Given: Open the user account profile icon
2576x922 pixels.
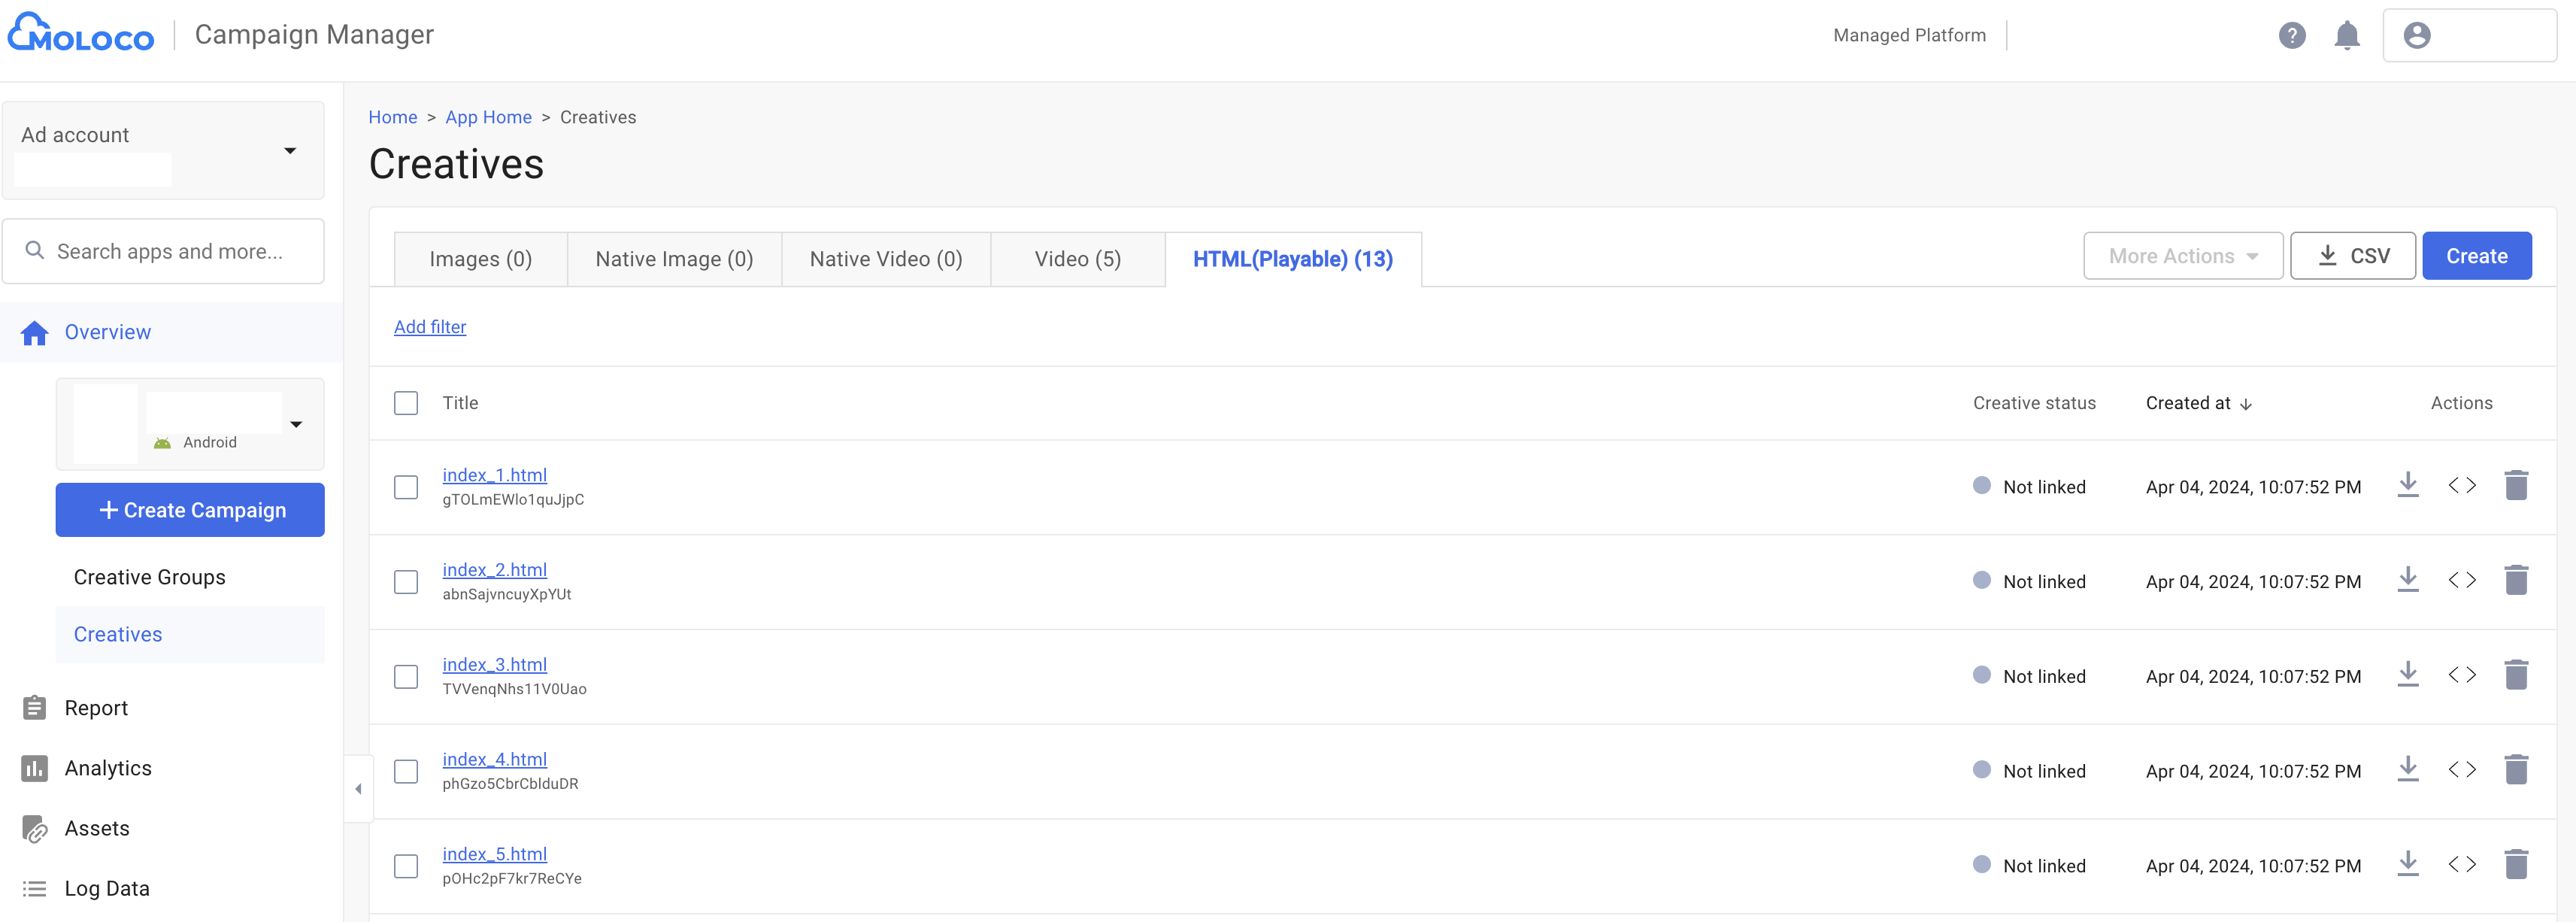Looking at the screenshot, I should [x=2417, y=35].
